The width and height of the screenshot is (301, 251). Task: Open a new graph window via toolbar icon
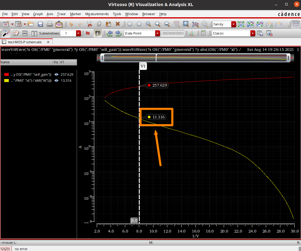(6, 24)
